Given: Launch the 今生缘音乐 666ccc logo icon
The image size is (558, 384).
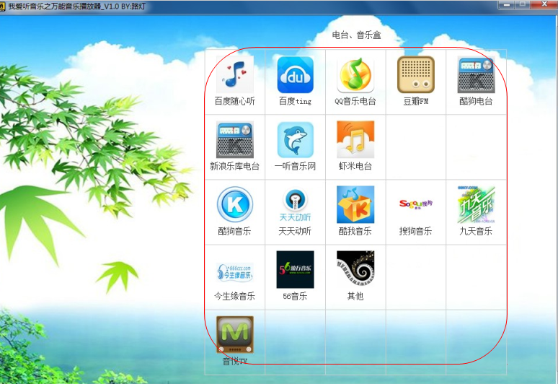Looking at the screenshot, I should pos(235,272).
